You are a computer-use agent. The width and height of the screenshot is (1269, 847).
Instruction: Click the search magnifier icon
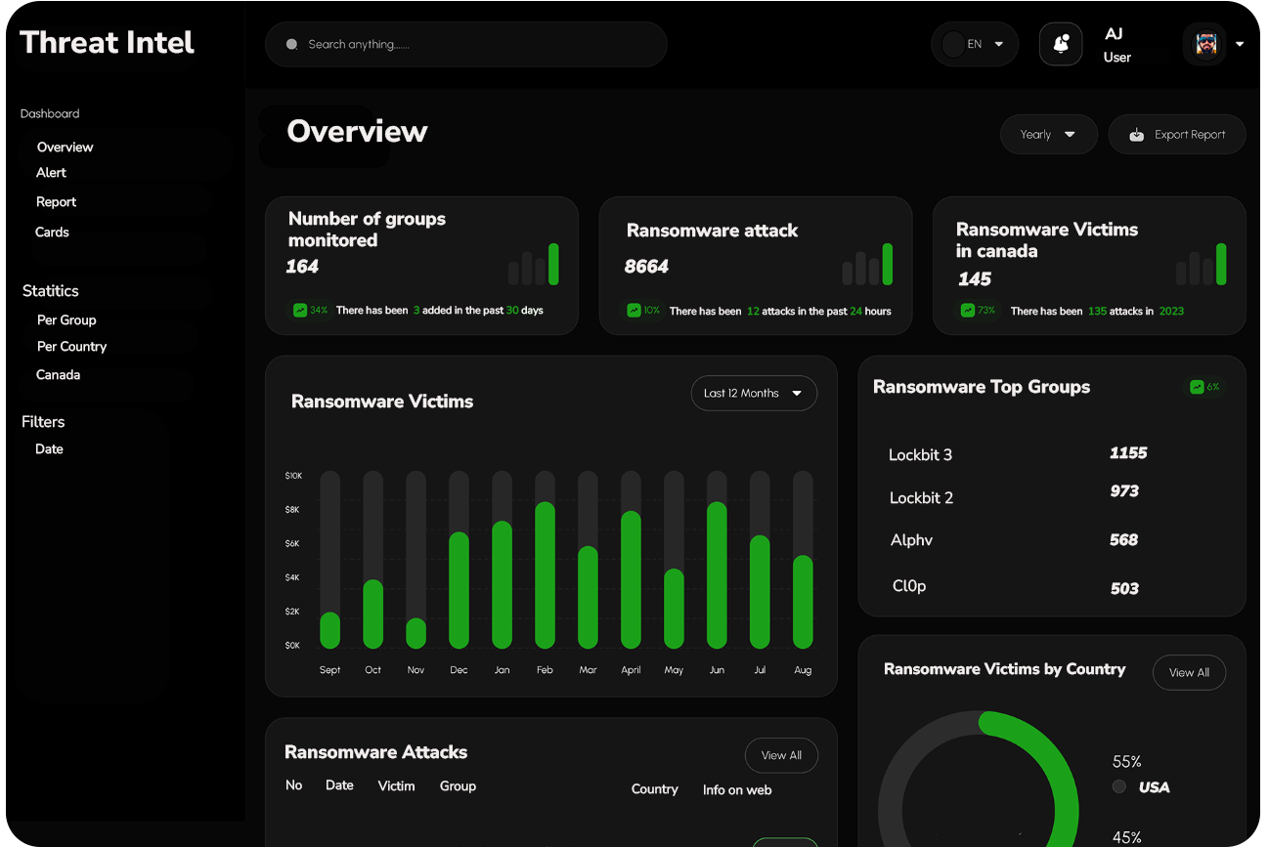pos(291,45)
